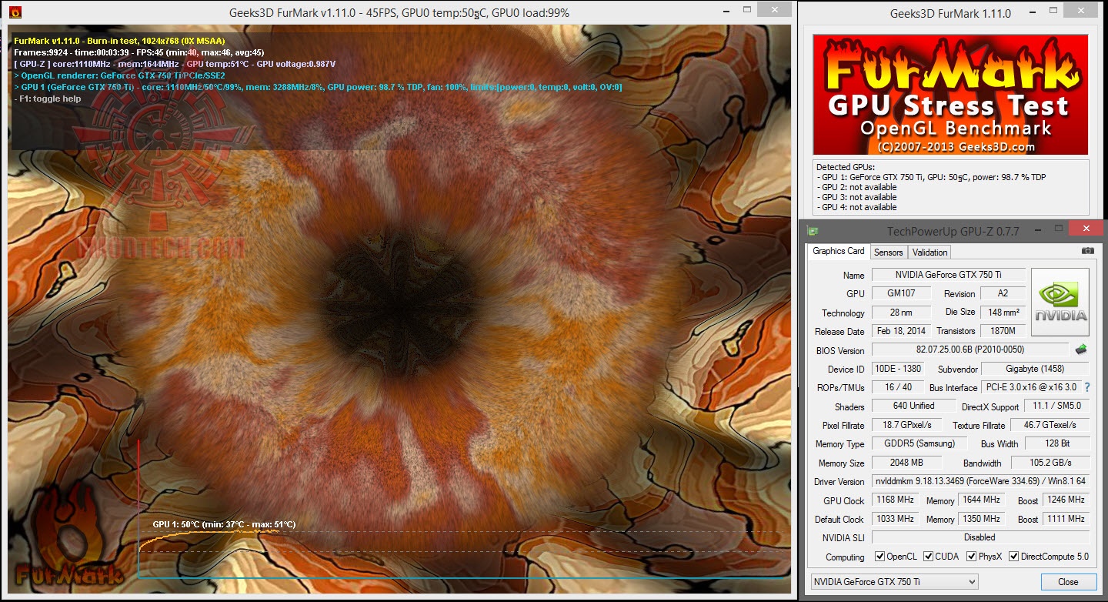
Task: Click the 'GPU 1: 50°C' temperature graph label
Action: tap(224, 524)
